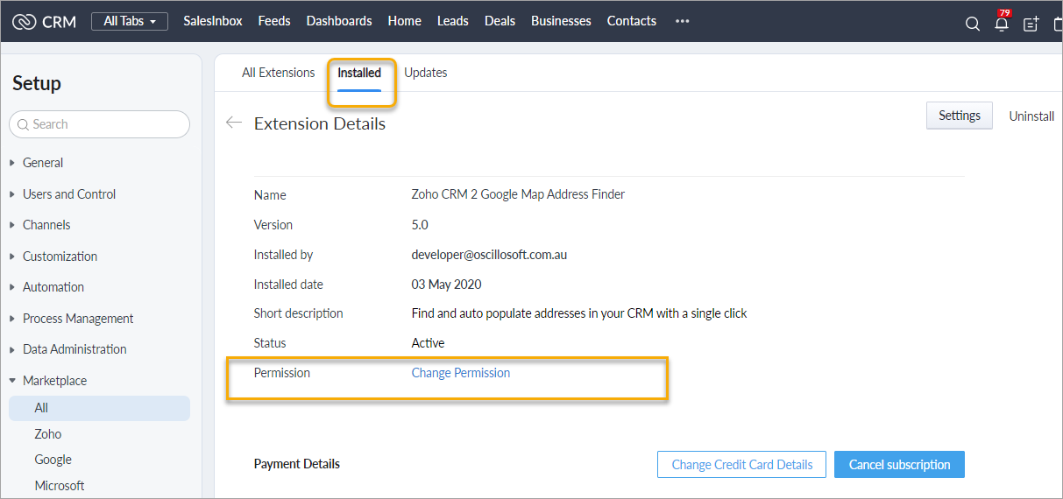Open the Feeds module
1063x499 pixels.
(x=274, y=21)
